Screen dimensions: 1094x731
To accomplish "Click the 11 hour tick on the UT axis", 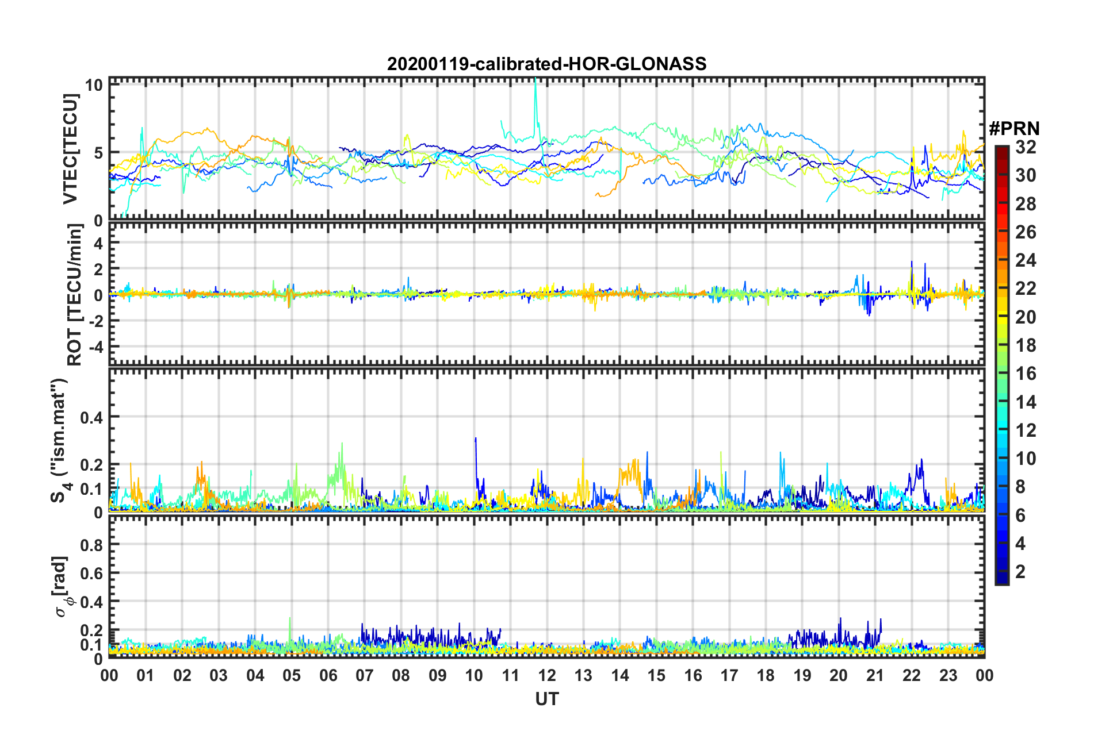I will [x=511, y=675].
